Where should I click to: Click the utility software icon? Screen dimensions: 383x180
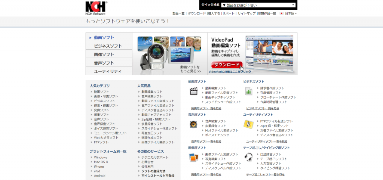(248, 124)
